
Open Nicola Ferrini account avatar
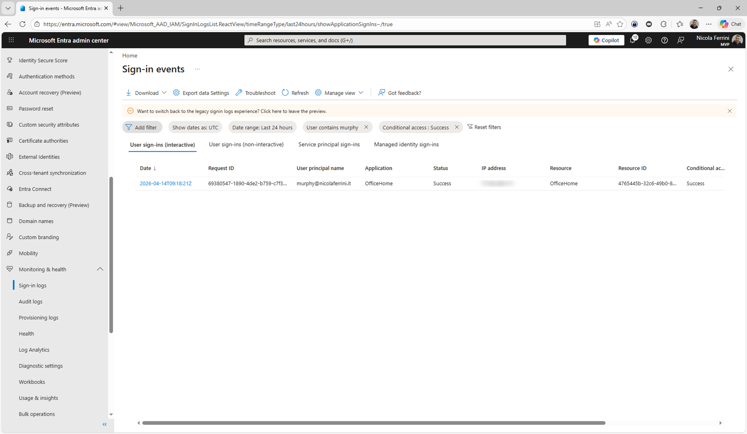point(737,40)
